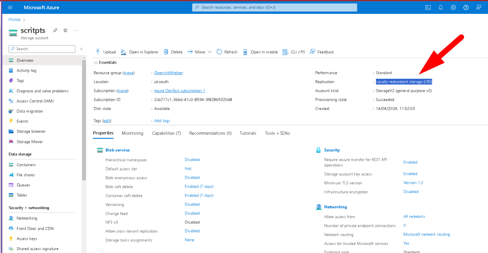
Task: Open the Blob service heading link
Action: point(117,150)
